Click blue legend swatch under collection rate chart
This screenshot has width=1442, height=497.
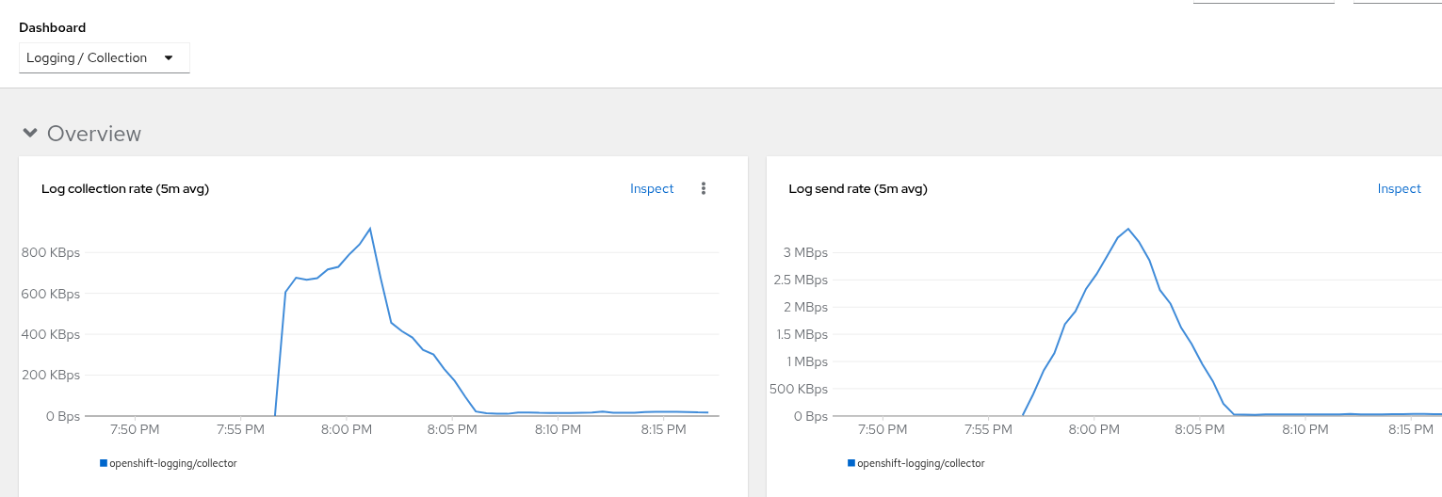[x=104, y=463]
